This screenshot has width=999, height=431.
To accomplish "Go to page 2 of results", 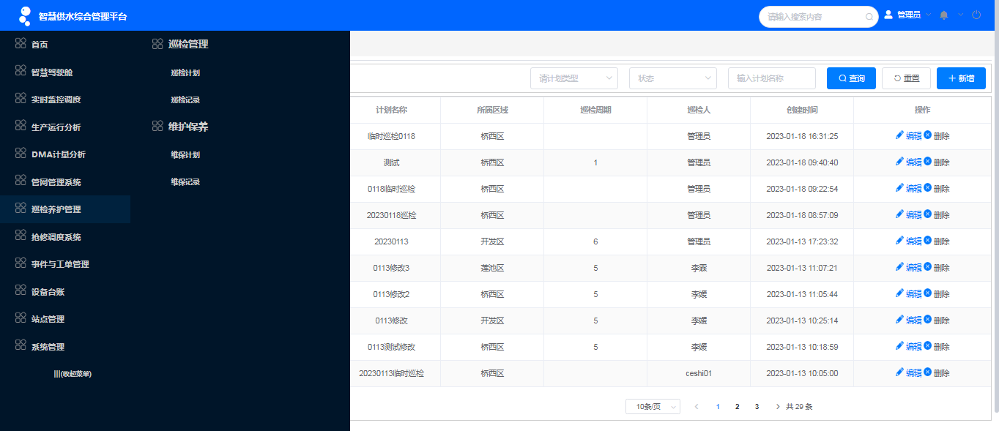I will pyautogui.click(x=738, y=406).
